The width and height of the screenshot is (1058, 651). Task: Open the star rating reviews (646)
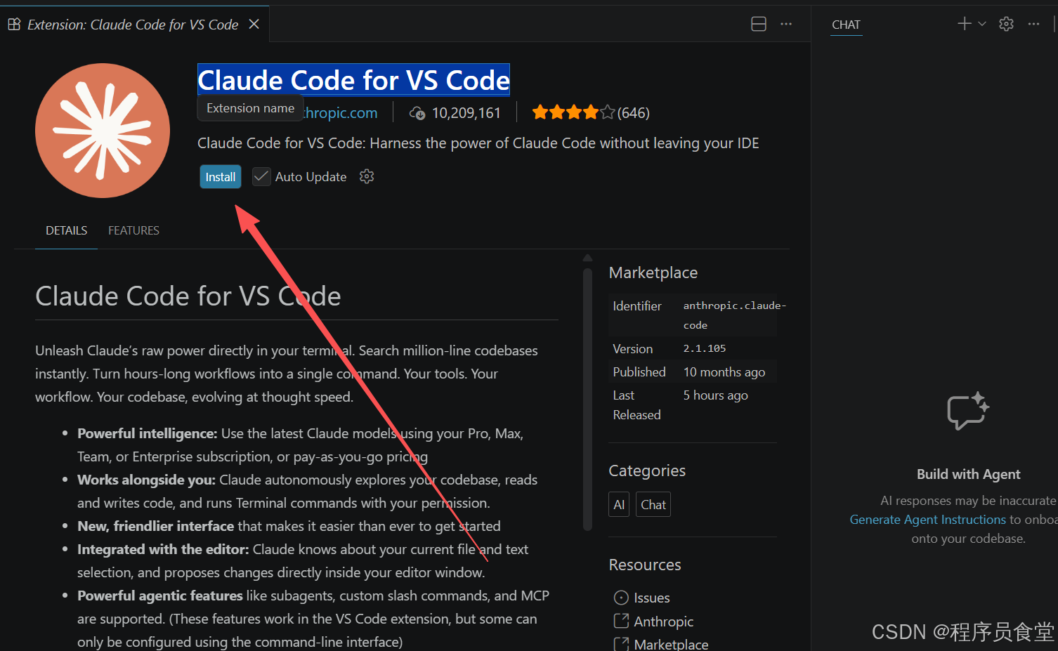[591, 112]
